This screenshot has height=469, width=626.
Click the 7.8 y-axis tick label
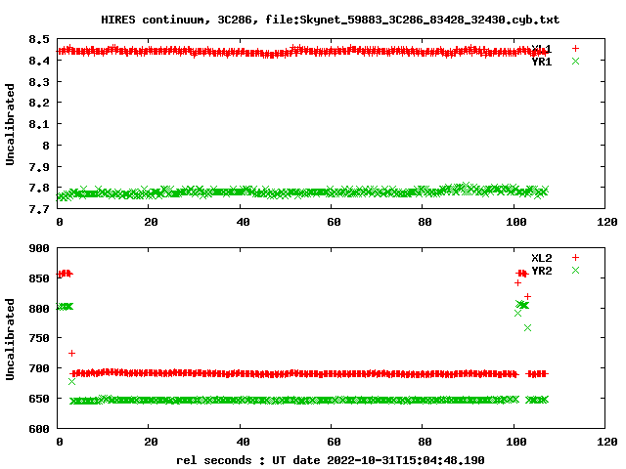(39, 188)
